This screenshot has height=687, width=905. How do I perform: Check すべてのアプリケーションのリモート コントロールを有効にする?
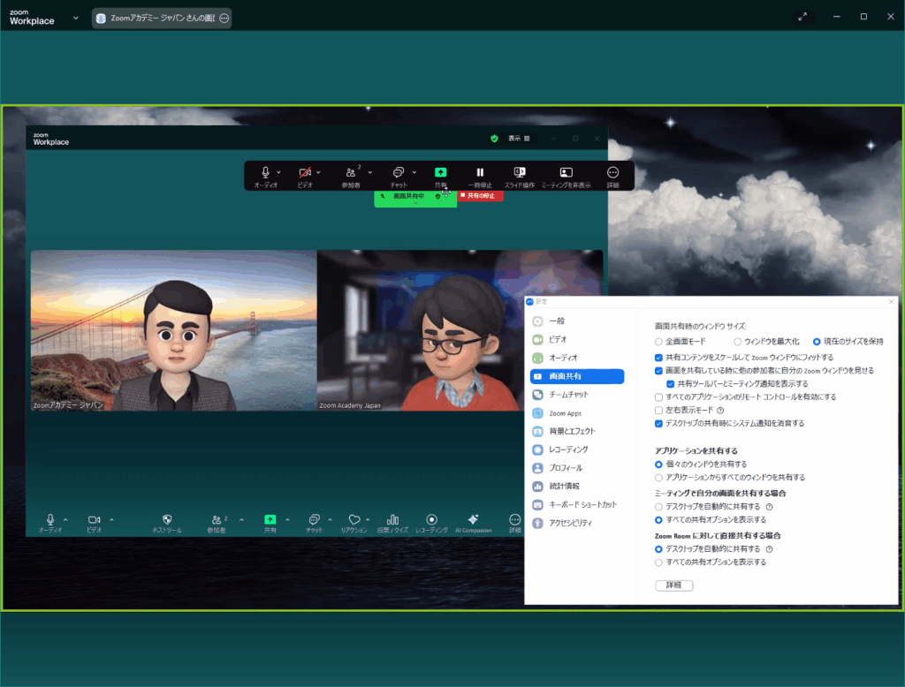click(x=658, y=397)
